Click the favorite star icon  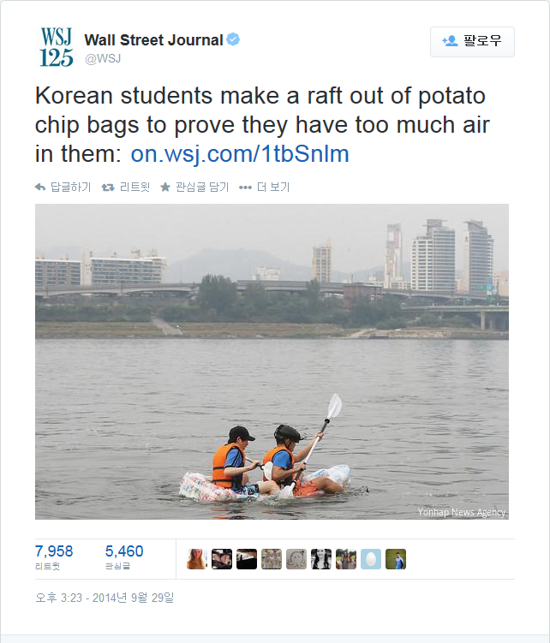coord(165,187)
